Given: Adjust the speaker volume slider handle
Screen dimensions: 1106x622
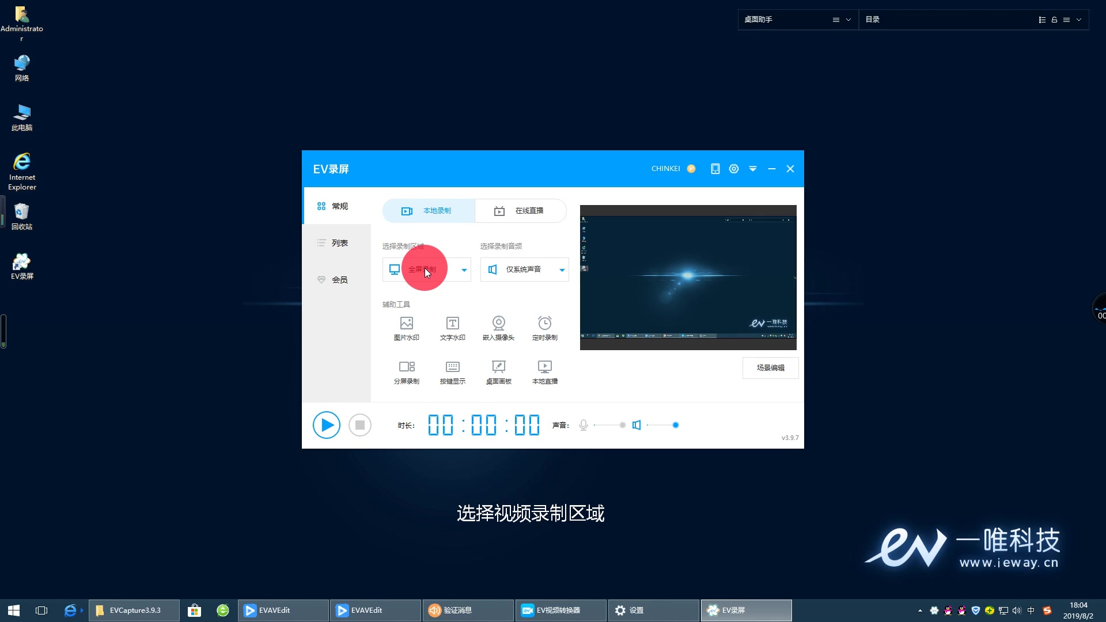Looking at the screenshot, I should click(676, 425).
